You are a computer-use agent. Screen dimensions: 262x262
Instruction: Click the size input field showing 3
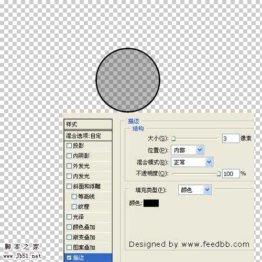pos(231,138)
